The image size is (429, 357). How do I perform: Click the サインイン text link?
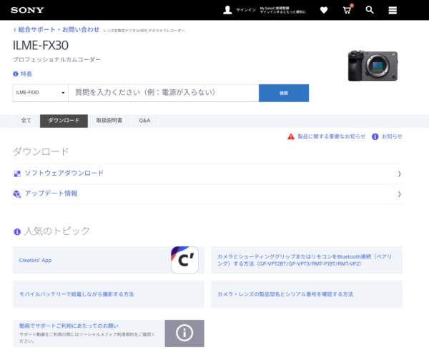pos(246,10)
